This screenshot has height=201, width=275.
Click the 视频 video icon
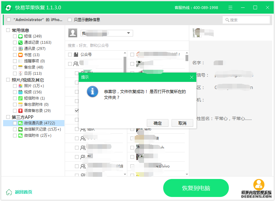coord(20,92)
